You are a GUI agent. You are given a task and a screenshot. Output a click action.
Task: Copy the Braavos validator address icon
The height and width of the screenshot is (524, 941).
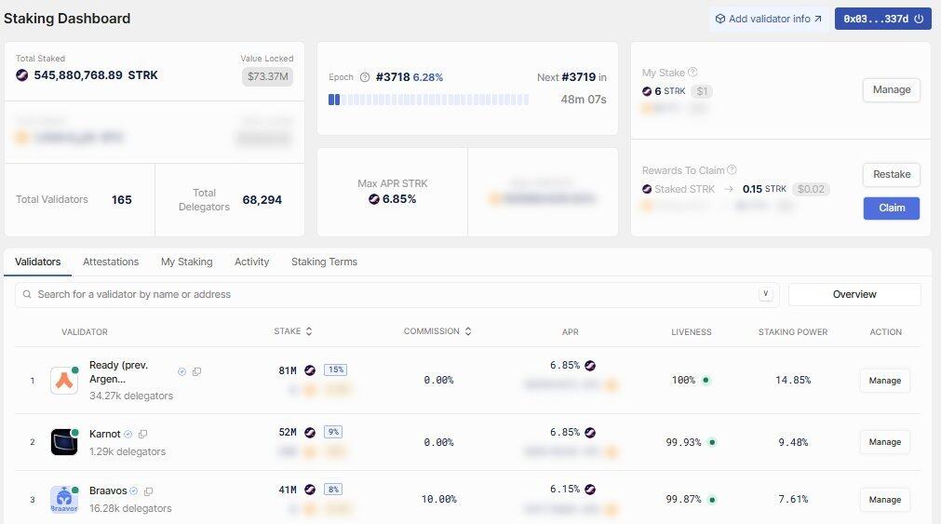(148, 491)
